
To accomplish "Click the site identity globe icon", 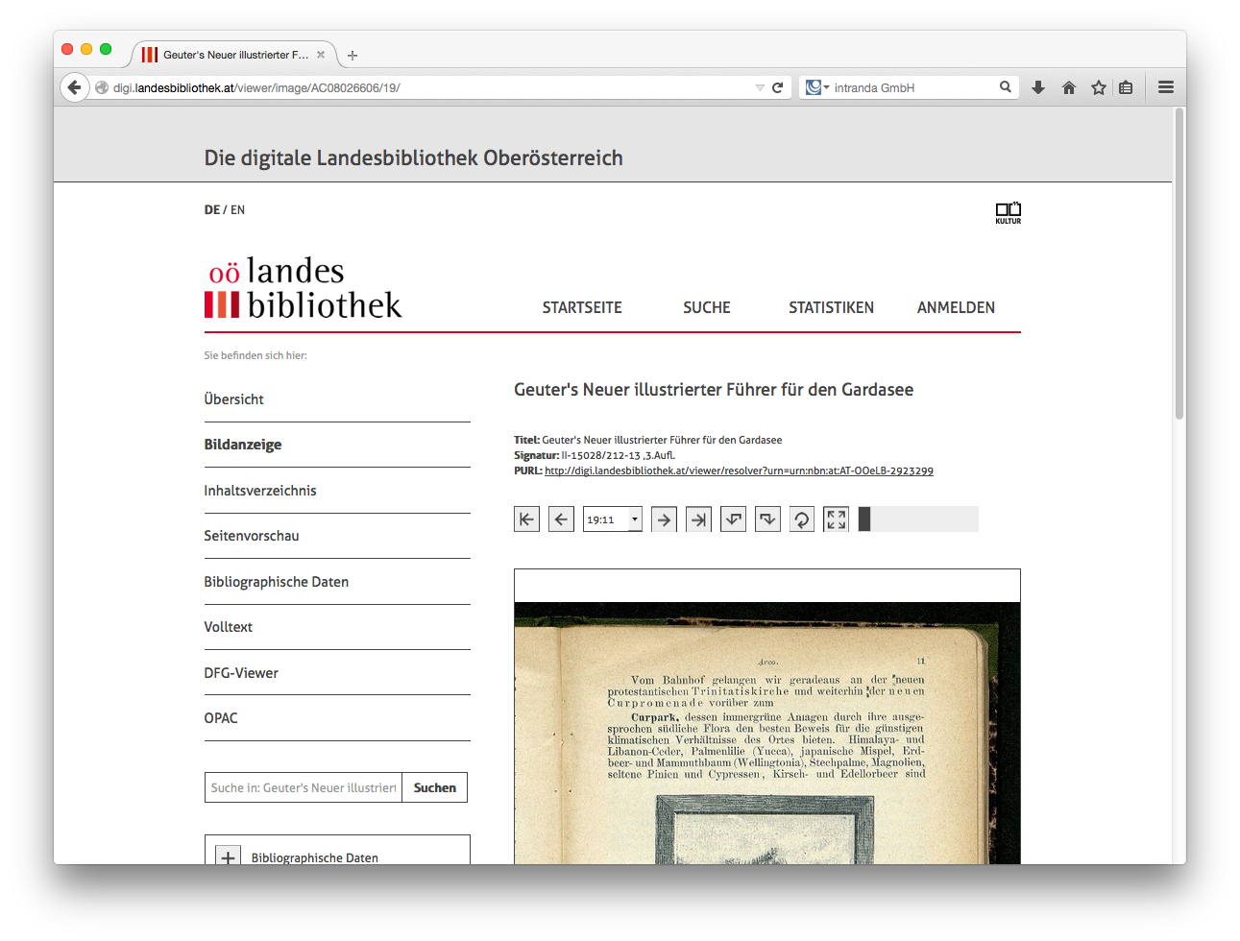I will [x=102, y=87].
